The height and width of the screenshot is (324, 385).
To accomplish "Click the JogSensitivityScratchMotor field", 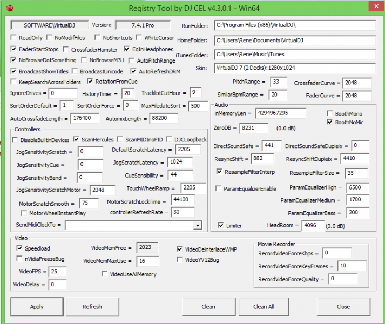I will click(103, 190).
